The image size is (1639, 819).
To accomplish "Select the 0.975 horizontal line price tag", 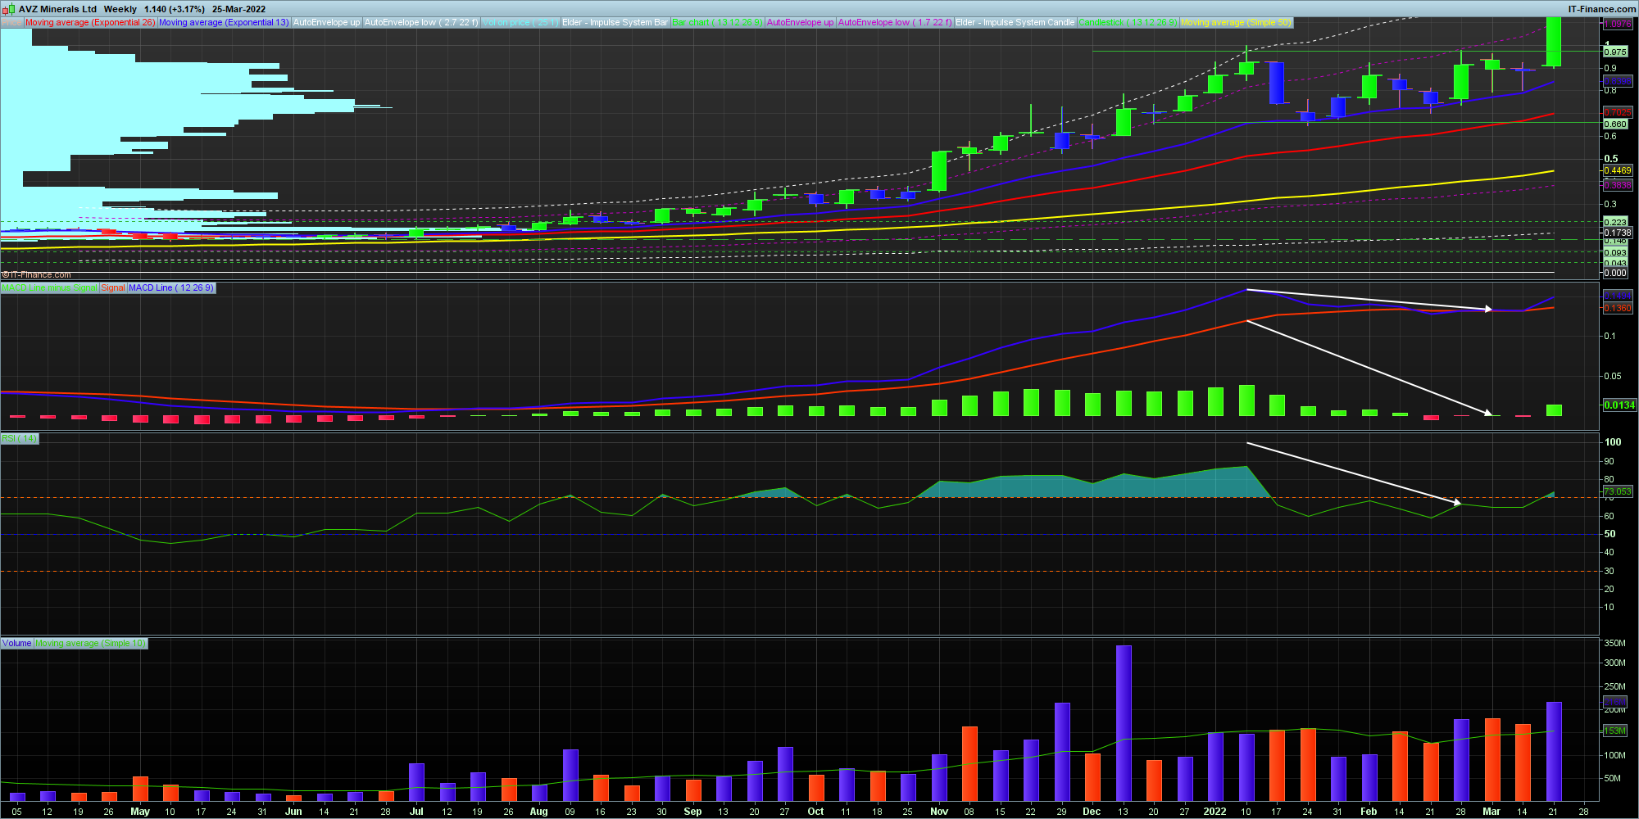I will 1615,52.
